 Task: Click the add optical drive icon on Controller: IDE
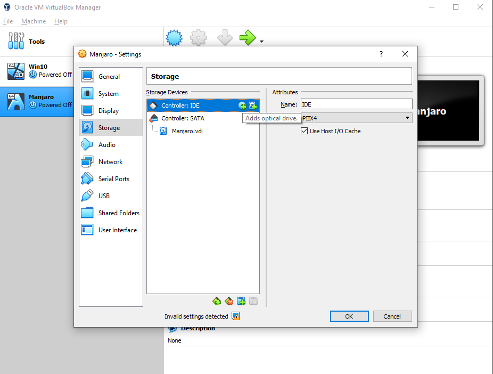click(x=242, y=105)
